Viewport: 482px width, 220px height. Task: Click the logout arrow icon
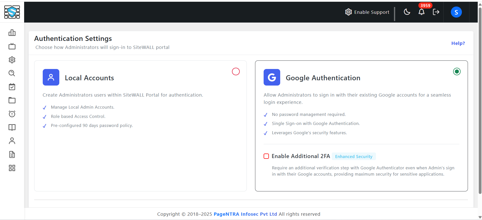click(436, 12)
